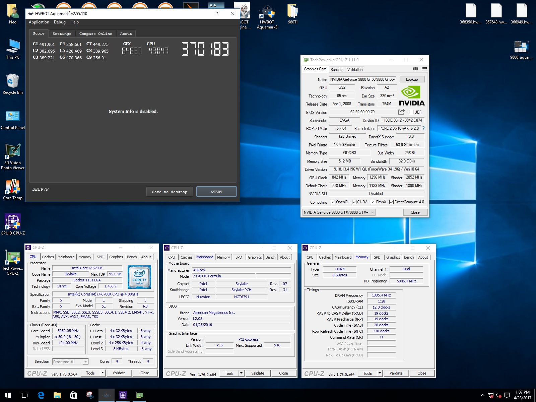Click the Lookup button in GPU-Z
The image size is (536, 402).
[412, 79]
